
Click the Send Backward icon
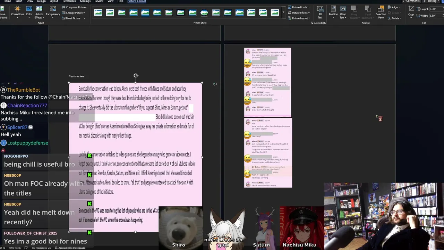368,9
